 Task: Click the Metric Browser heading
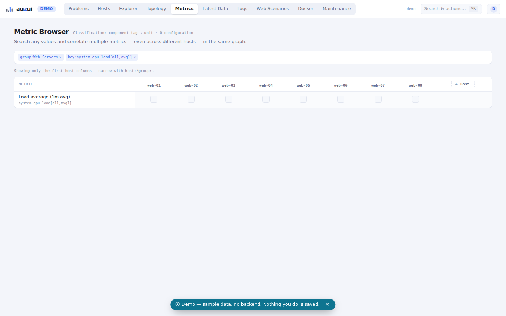click(41, 32)
